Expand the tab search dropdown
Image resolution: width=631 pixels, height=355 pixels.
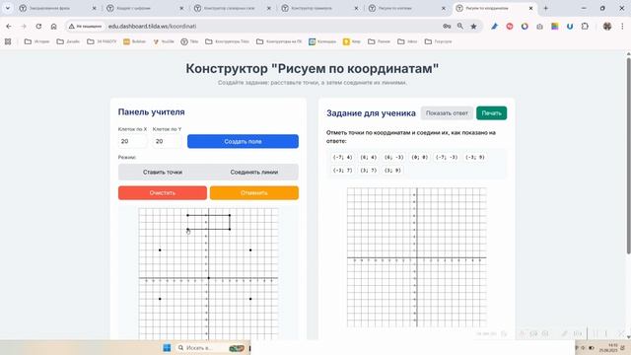[x=8, y=8]
